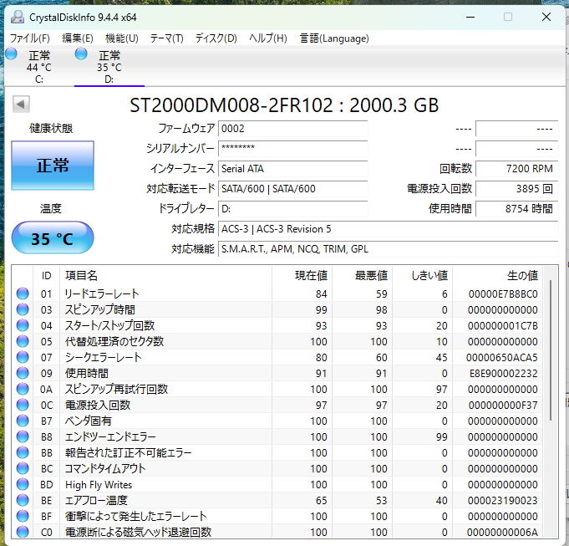Image resolution: width=569 pixels, height=546 pixels.
Task: Select raw value 000000000F37
Action: pos(503,406)
